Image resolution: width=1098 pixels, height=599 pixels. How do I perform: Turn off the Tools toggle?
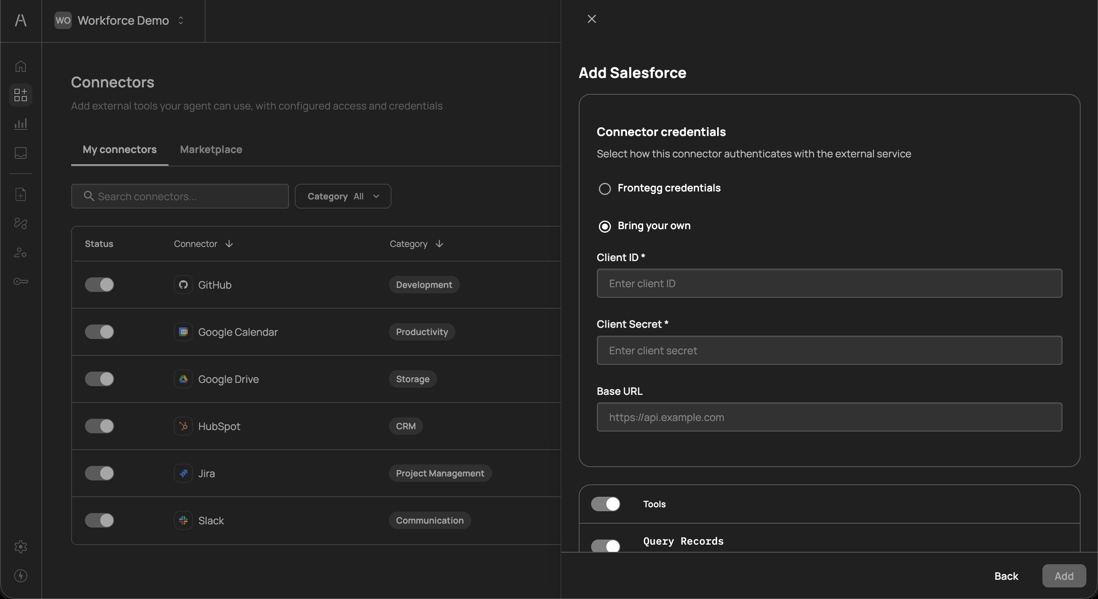(605, 504)
